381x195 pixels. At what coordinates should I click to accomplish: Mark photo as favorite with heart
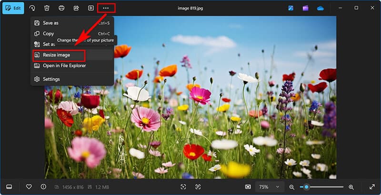click(x=29, y=187)
